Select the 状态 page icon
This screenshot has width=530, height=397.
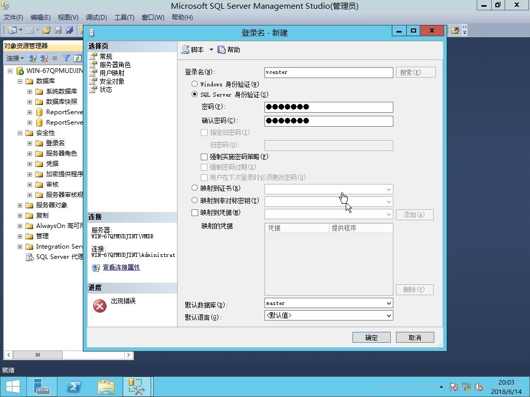click(93, 89)
